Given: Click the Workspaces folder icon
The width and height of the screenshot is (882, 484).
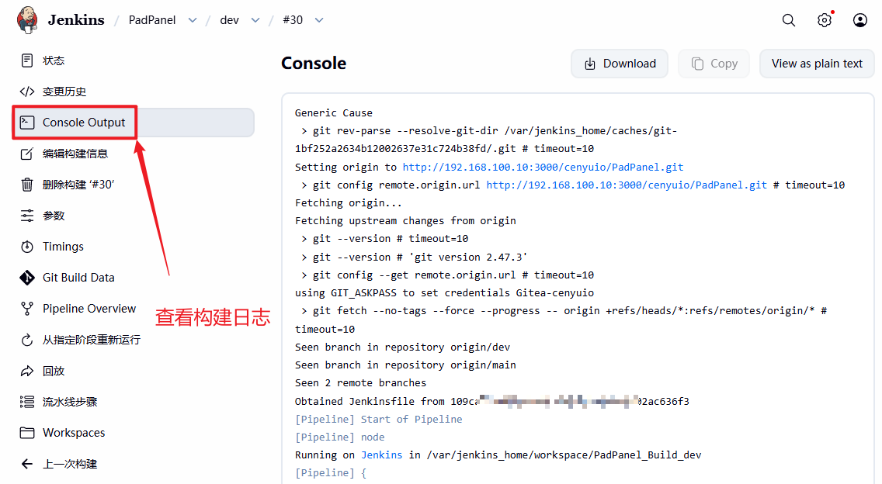Looking at the screenshot, I should pos(27,433).
